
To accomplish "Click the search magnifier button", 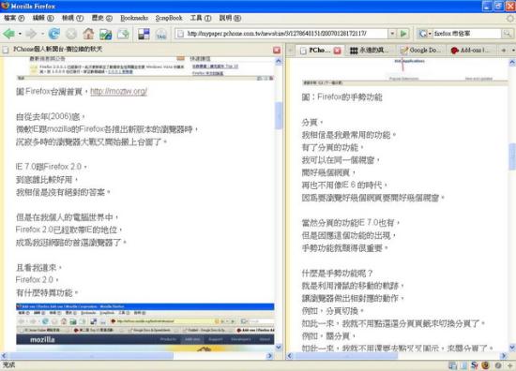I will tap(507, 33).
